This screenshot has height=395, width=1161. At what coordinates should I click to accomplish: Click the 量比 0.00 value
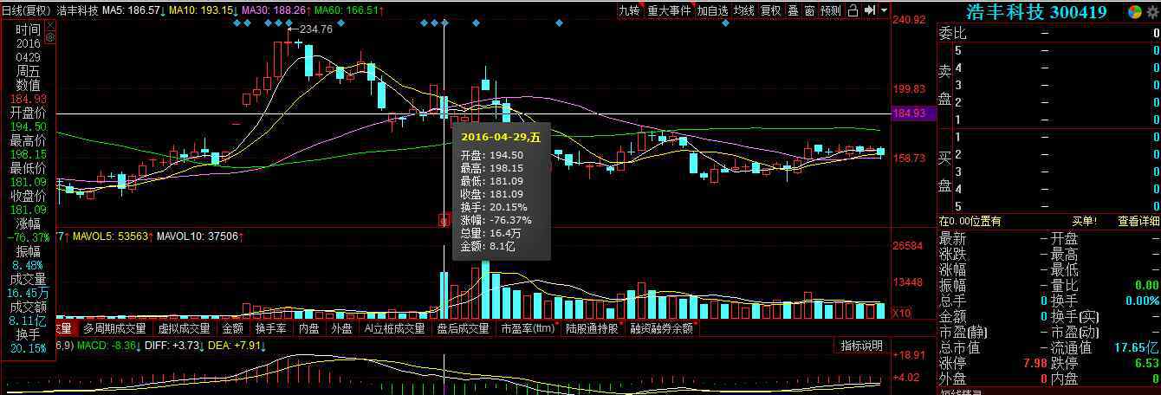1147,285
